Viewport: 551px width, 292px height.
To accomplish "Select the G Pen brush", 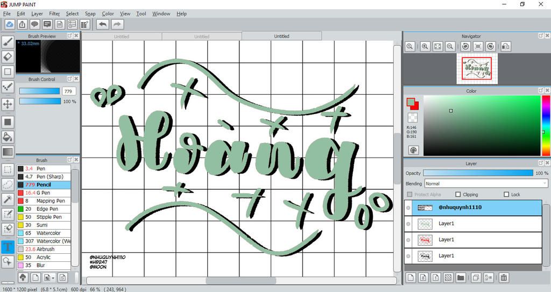I will [x=44, y=193].
